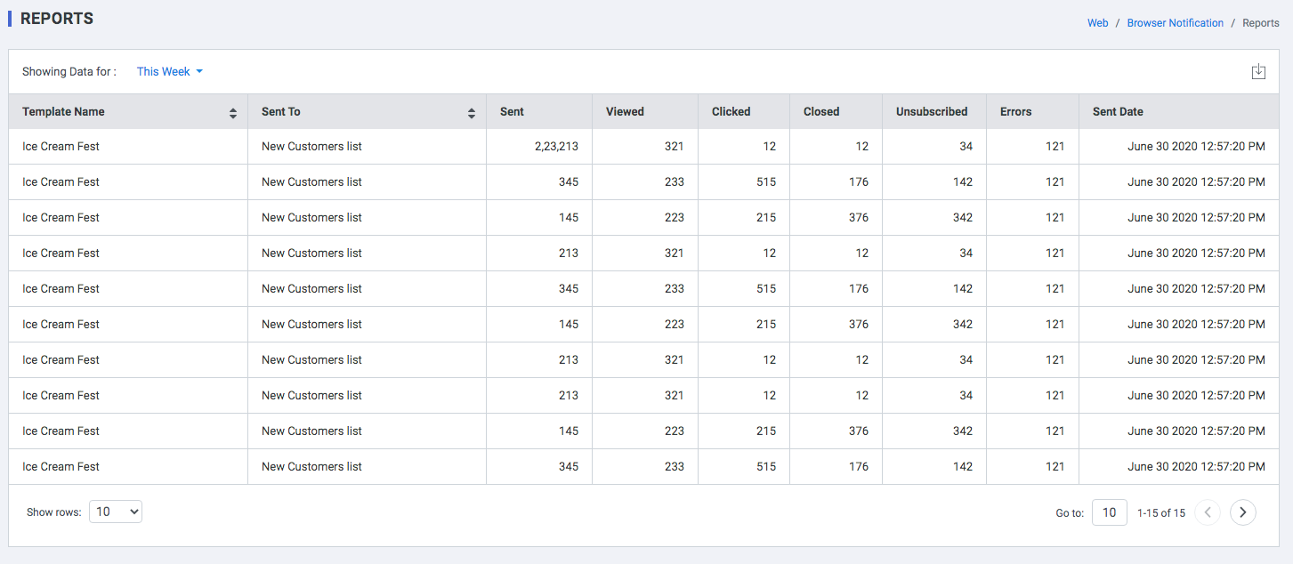Sort by Template Name column arrows
The image size is (1293, 564).
point(233,113)
